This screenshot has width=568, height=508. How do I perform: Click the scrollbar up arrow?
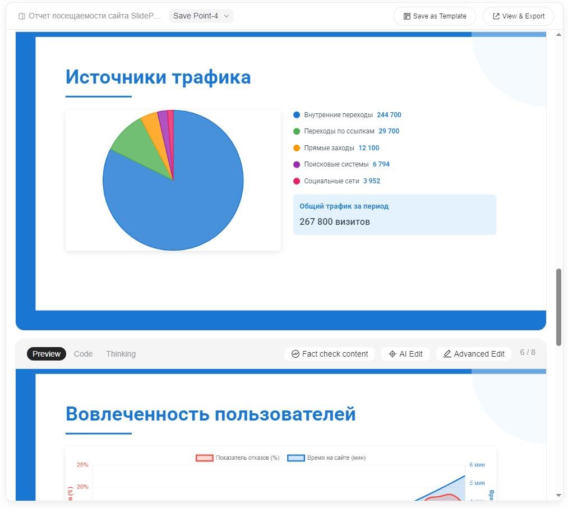[x=558, y=35]
